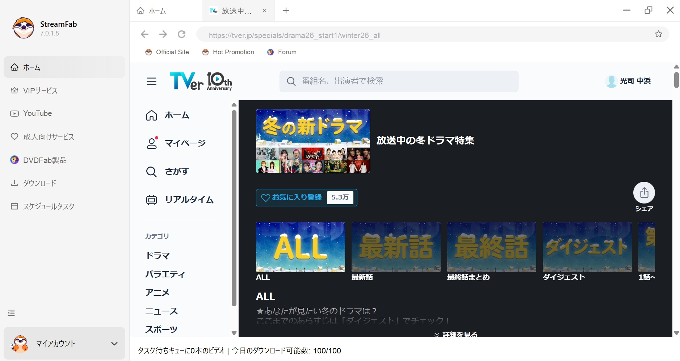Click the TVer 10th Anniversary logo
680x361 pixels.
coord(201,81)
